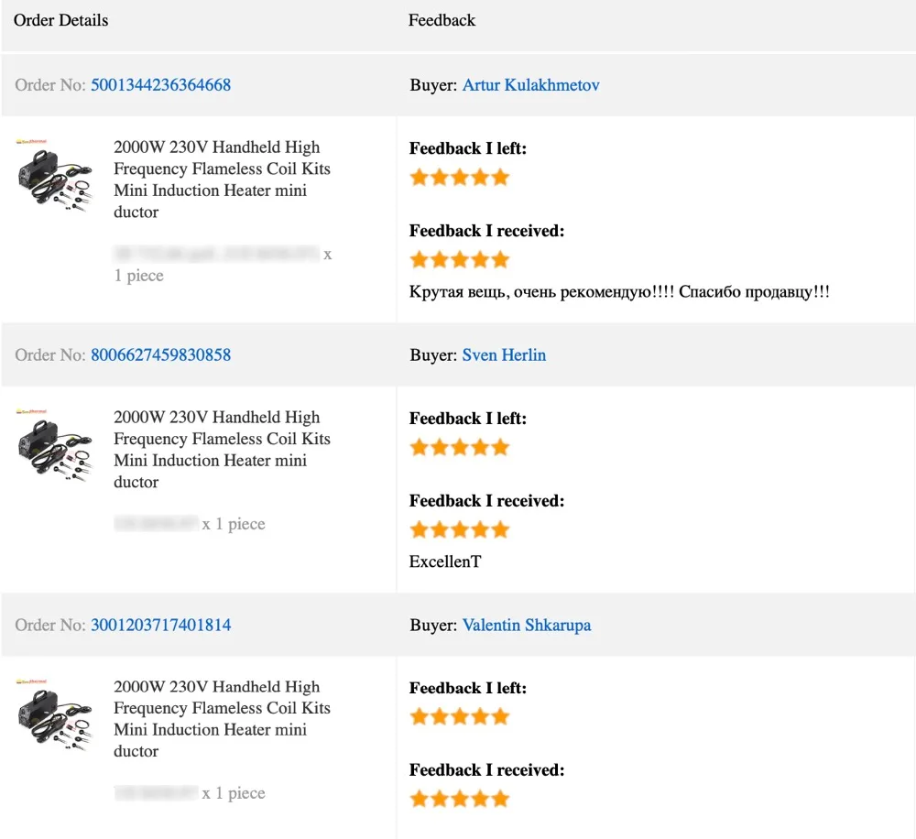The width and height of the screenshot is (916, 839).
Task: View buyer Artur Kulakhmetov's profile
Action: tap(530, 85)
